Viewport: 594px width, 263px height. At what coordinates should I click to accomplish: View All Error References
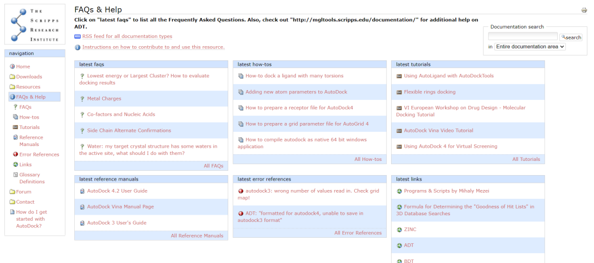point(358,233)
